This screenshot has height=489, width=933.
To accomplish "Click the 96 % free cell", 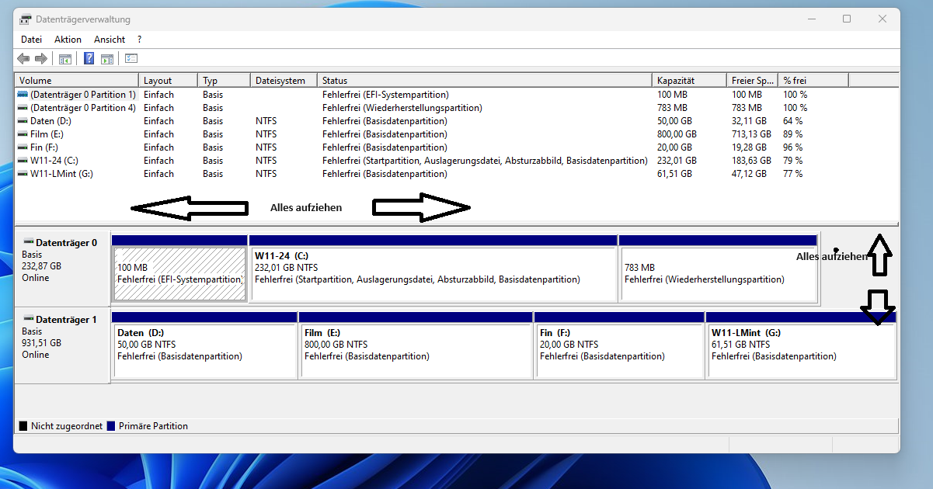I will tap(792, 147).
